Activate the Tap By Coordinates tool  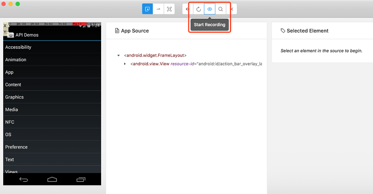point(169,9)
